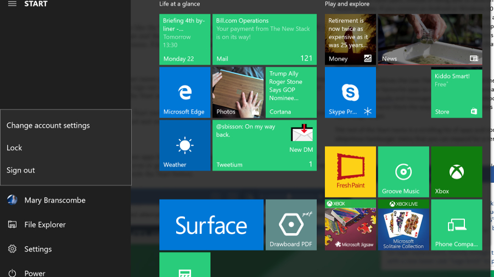
Task: Open the Photos tile
Action: pos(238,93)
